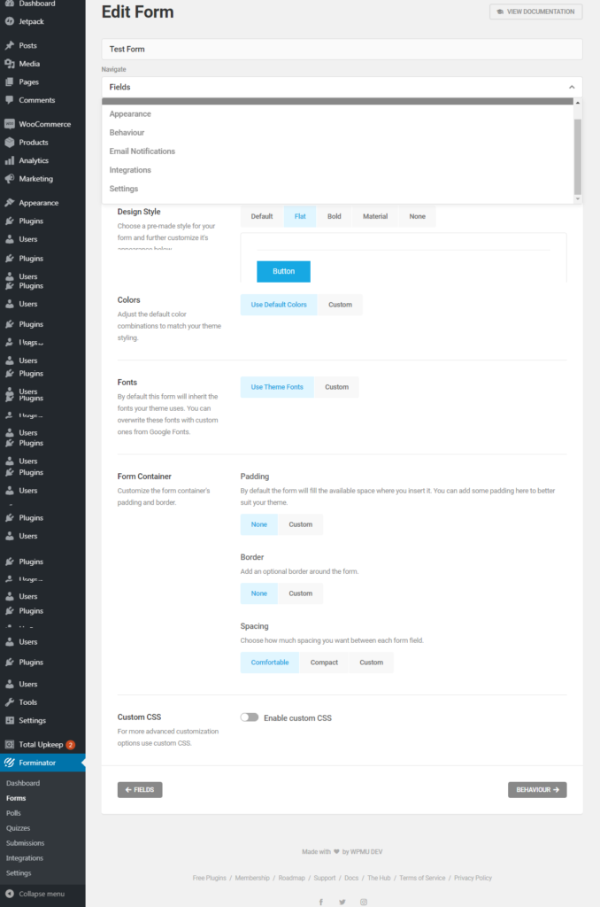Image resolution: width=600 pixels, height=907 pixels.
Task: Open Jetpack from the sidebar icon
Action: [9, 21]
